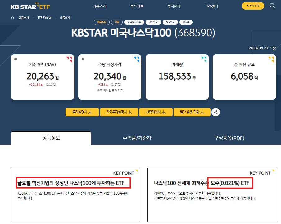Click the 기준가격 (NAV) 20,263원 card
This screenshot has width=281, height=224.
43,77
